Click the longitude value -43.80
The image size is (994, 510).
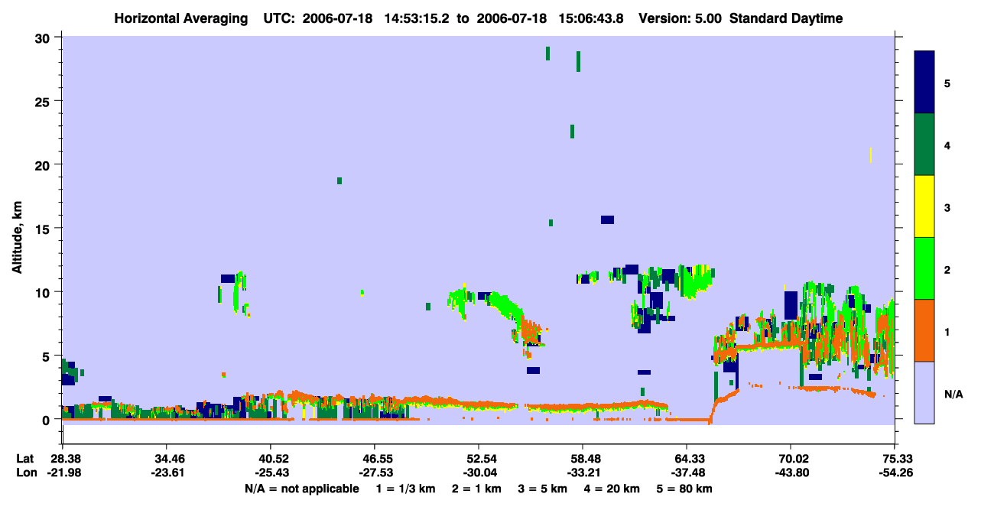[x=791, y=473]
